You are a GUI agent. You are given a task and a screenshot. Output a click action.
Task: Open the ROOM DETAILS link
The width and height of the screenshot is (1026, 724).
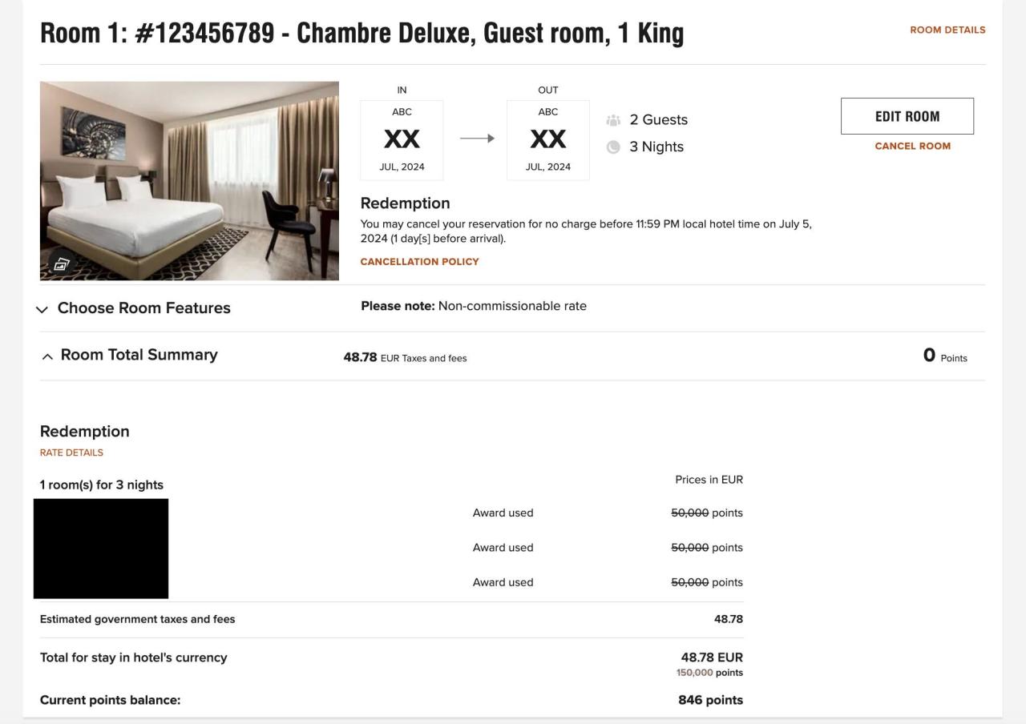(947, 30)
